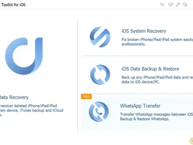Click the "iTunes backup and iCloud" text line
193x145 pixels.
[41, 110]
